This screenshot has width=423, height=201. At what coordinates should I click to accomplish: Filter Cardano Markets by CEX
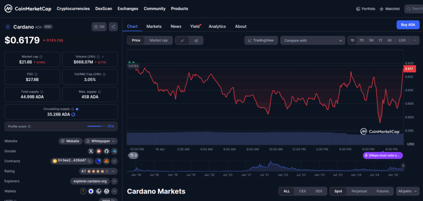tap(302, 191)
